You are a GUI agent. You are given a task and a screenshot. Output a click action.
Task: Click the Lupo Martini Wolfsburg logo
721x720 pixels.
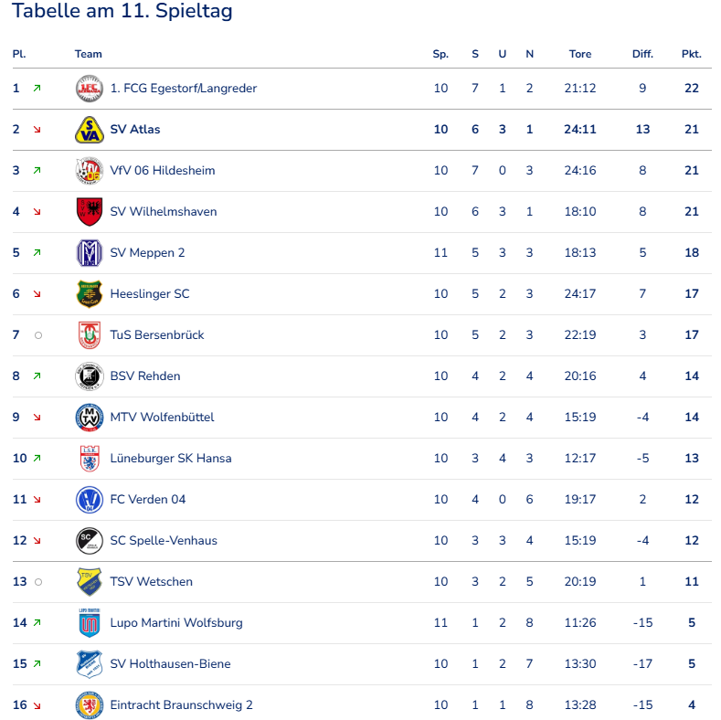89,623
